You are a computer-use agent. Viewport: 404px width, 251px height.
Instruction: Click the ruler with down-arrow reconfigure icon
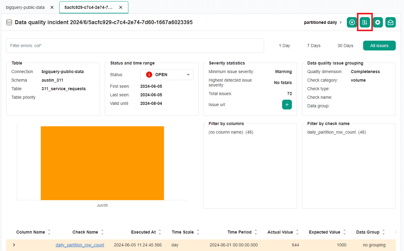click(365, 22)
